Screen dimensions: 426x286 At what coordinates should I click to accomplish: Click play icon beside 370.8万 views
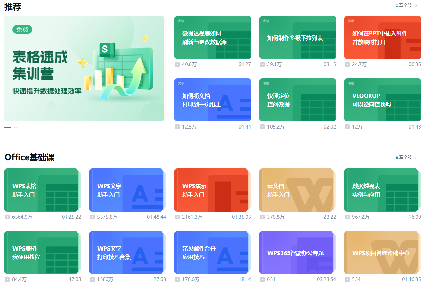[x=262, y=217]
